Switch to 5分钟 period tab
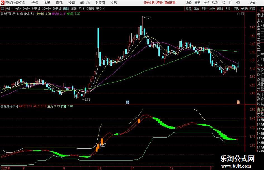Image resolution: width=264 pixels, height=170 pixels. (26, 9)
